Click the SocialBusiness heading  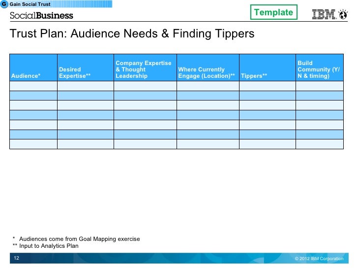coord(41,16)
